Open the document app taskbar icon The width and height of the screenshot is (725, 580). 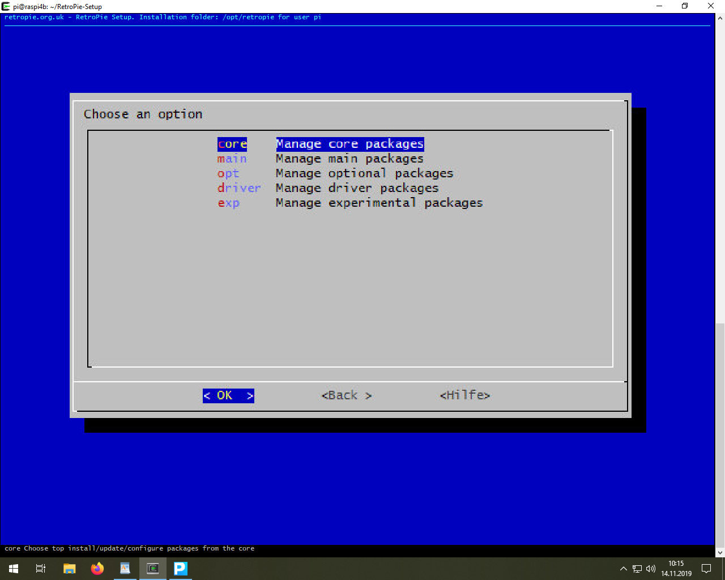pyautogui.click(x=125, y=569)
